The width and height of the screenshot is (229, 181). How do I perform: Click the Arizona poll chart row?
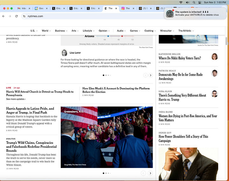(109, 36)
